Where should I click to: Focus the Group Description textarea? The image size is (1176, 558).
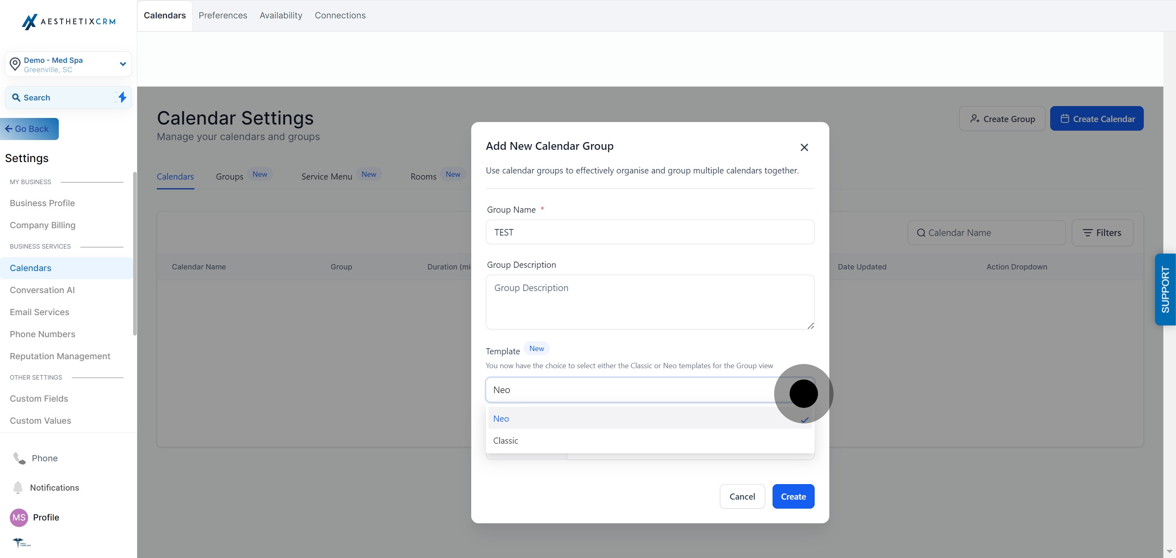pos(650,302)
